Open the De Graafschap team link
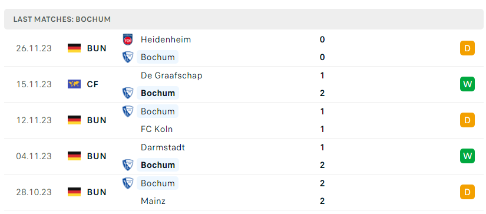This screenshot has height=214, width=486. [171, 75]
